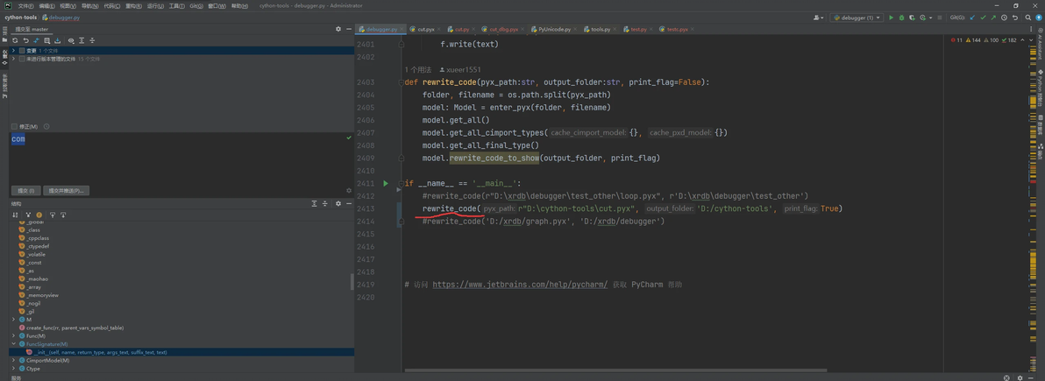Select __init__ method row in Structure
The width and height of the screenshot is (1045, 381).
181,352
